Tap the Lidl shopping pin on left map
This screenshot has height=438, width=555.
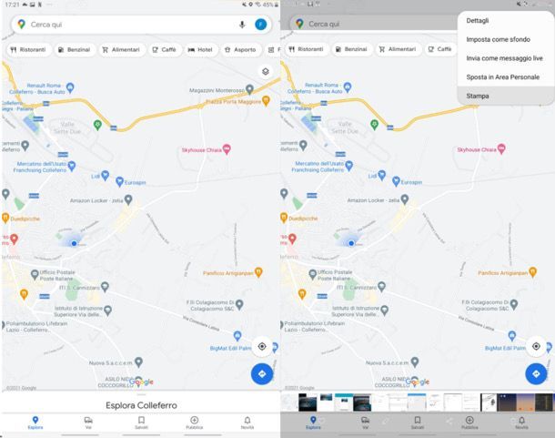pos(106,175)
